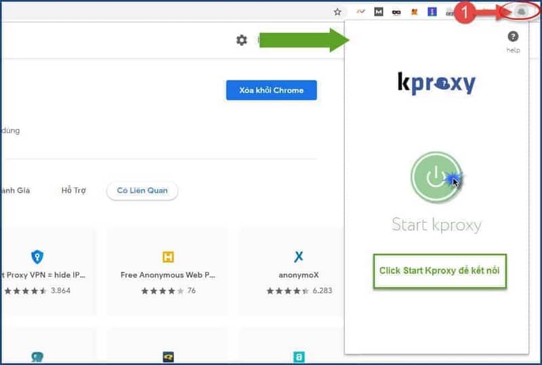Open the dark square extension icon bottom row
Image resolution: width=542 pixels, height=365 pixels.
tap(168, 357)
